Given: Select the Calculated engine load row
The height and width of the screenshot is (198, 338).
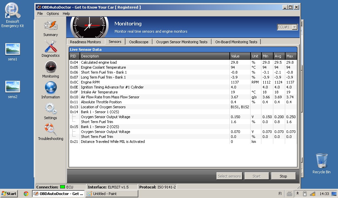Looking at the screenshot, I should 183,62.
